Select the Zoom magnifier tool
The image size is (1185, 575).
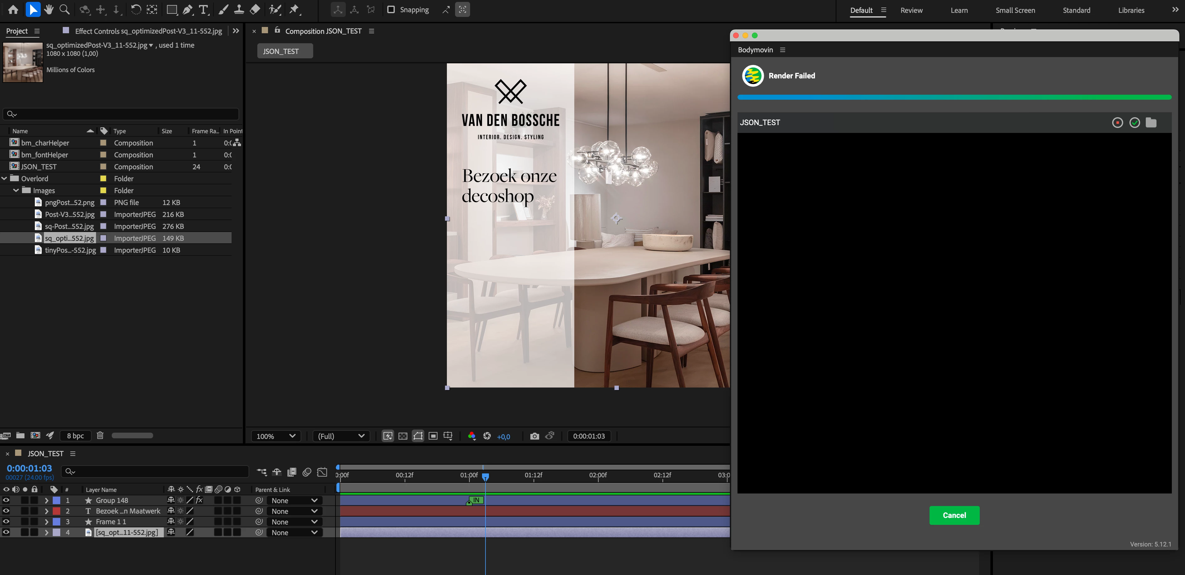[x=65, y=10]
